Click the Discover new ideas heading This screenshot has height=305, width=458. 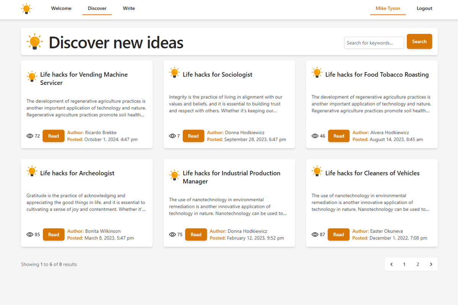pos(116,42)
